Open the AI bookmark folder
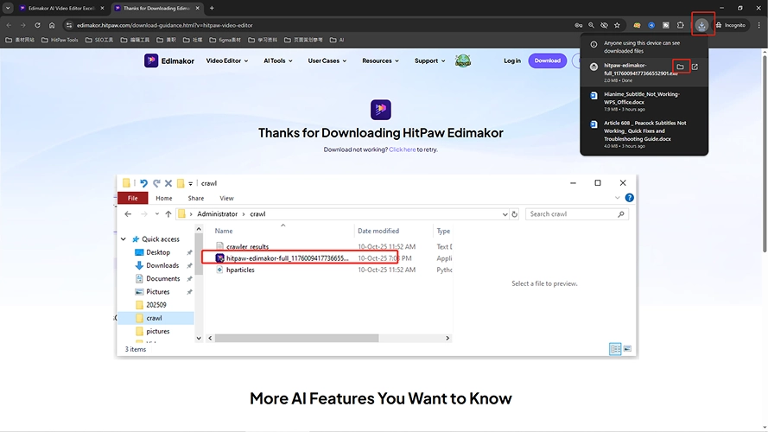The height and width of the screenshot is (432, 768). tap(337, 40)
